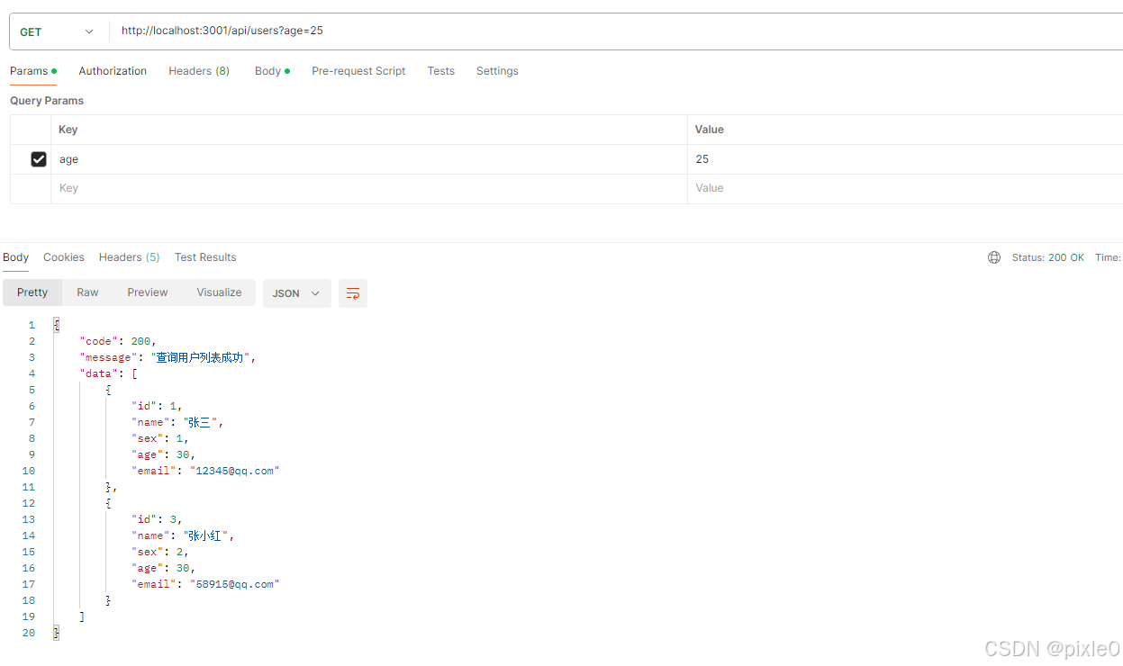
Task: Open the Authorization tab
Action: point(113,71)
